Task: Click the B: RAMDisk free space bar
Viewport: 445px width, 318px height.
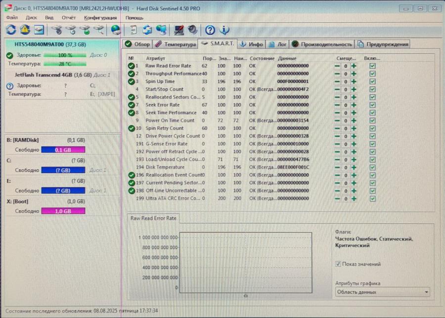Action: click(x=63, y=150)
